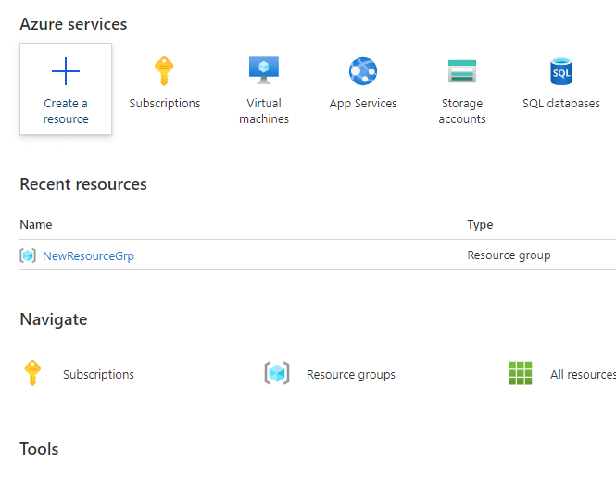Open the App Services globe icon
This screenshot has width=616, height=486.
pos(363,71)
